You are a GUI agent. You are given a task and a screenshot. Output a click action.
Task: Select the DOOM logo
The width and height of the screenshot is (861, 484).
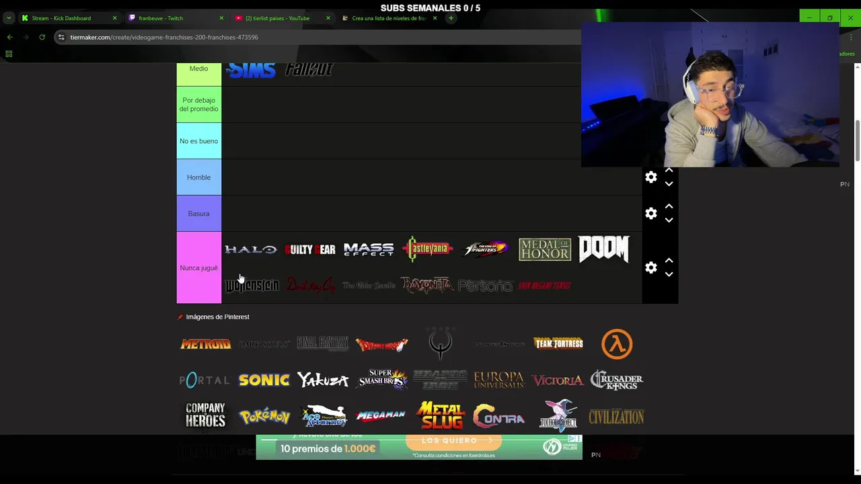tap(603, 248)
